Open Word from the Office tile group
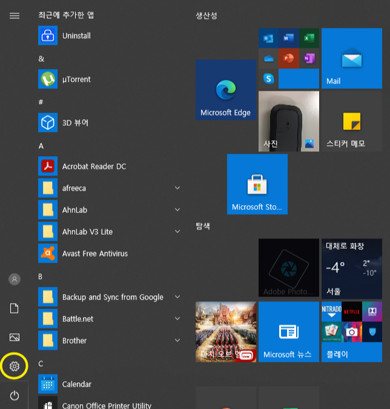 coord(288,38)
